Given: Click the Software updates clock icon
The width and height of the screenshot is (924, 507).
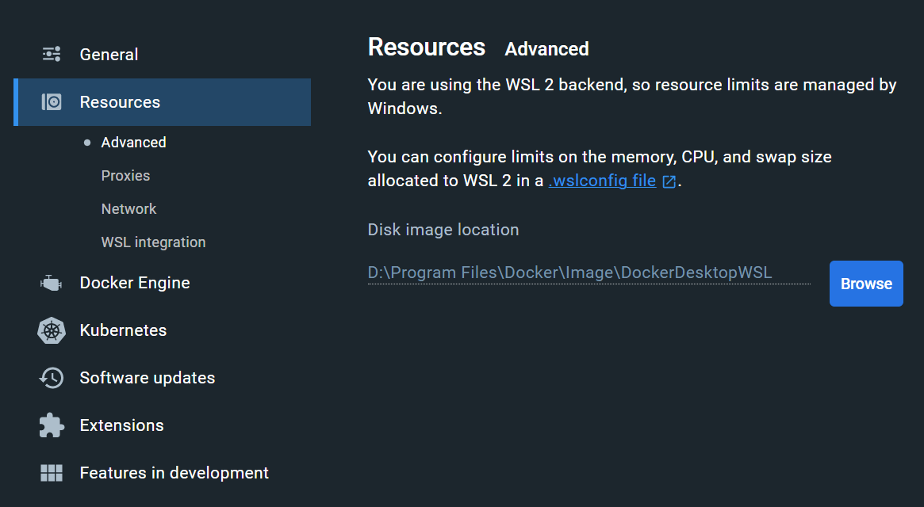Looking at the screenshot, I should coord(52,378).
